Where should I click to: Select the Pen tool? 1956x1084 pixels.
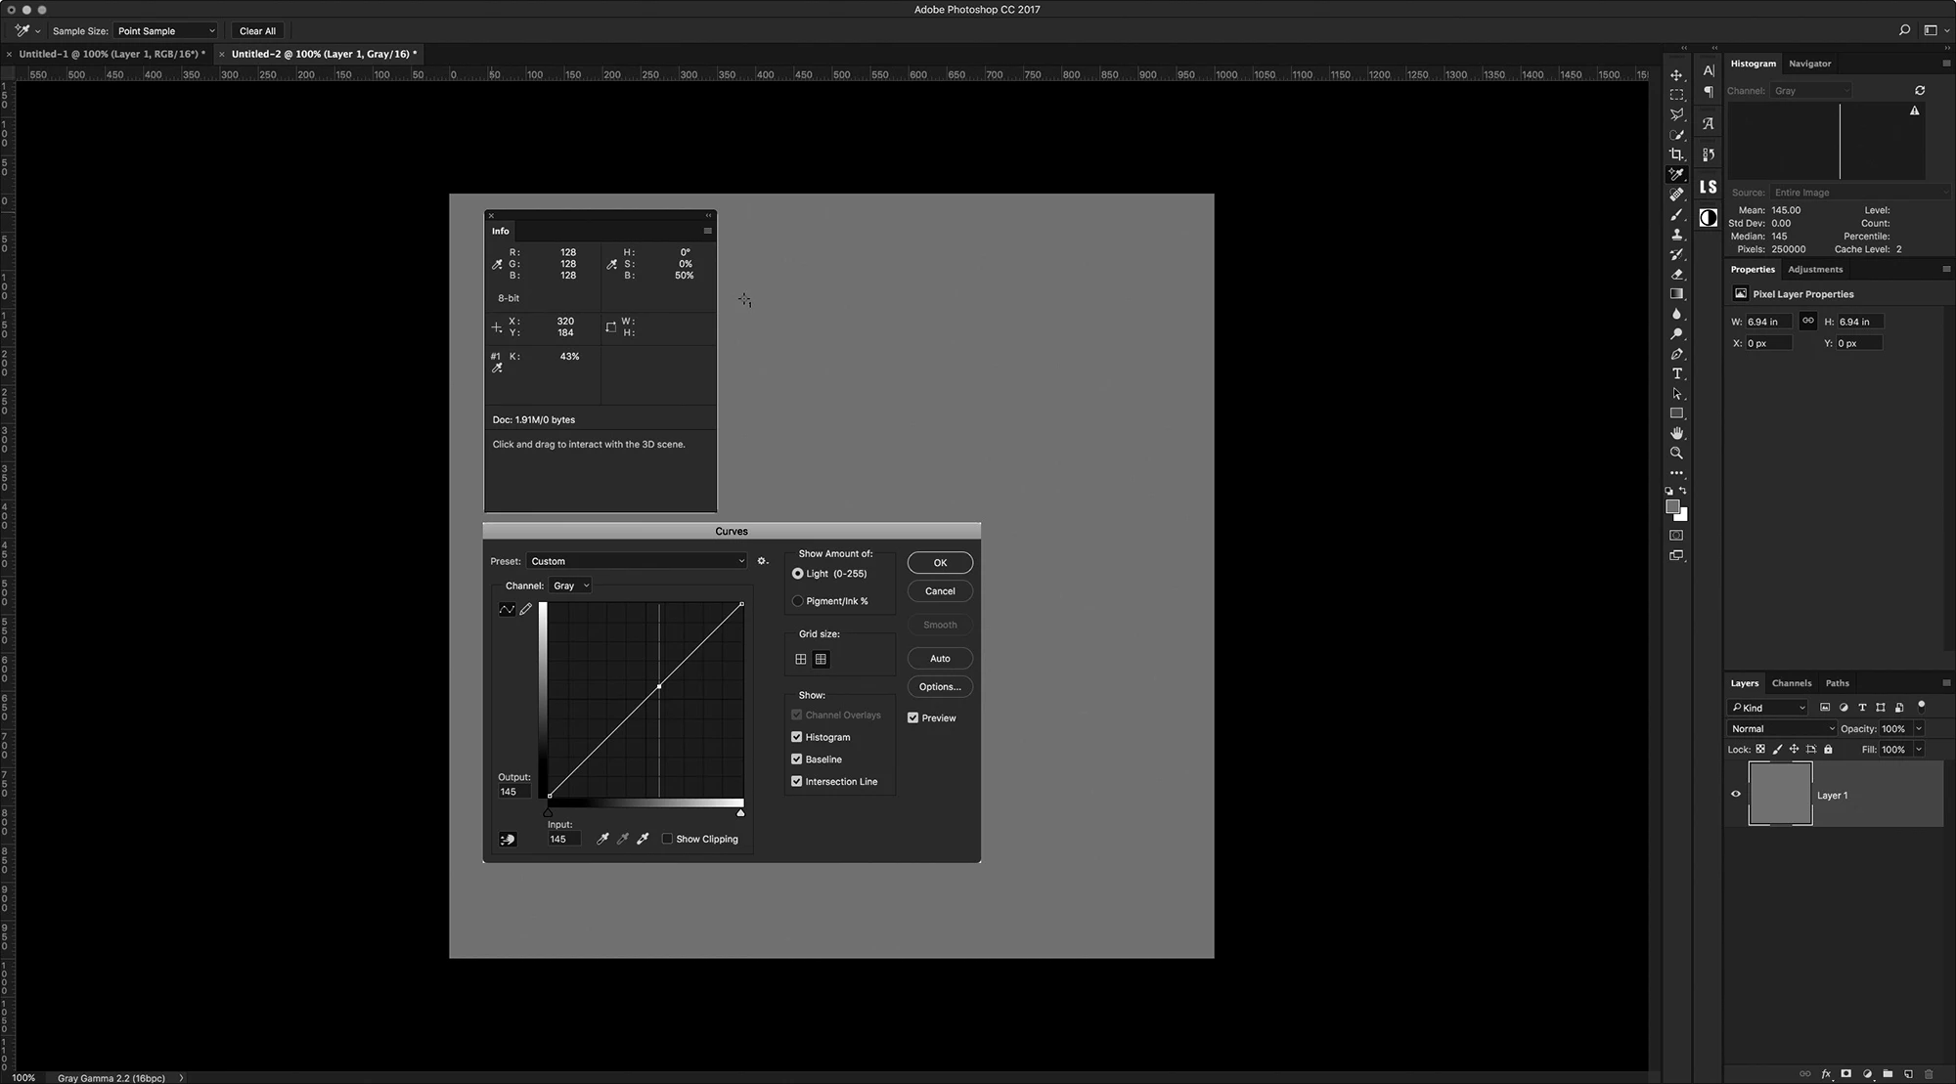[x=1676, y=354]
